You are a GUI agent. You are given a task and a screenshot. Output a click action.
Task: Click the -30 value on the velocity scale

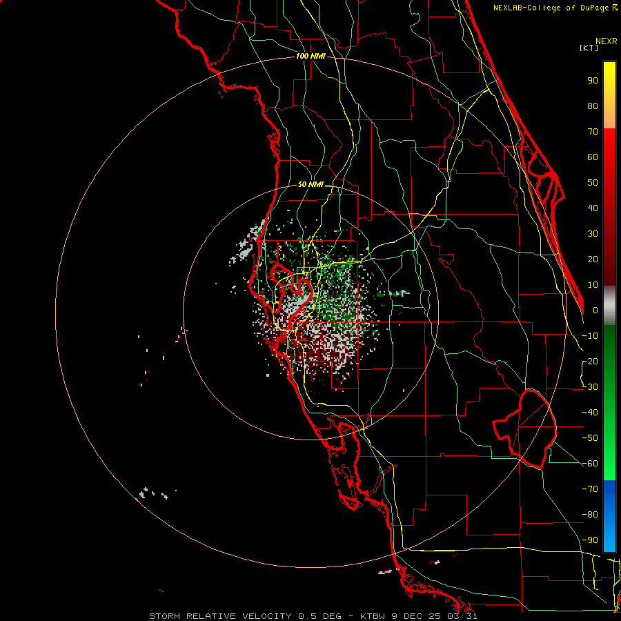pyautogui.click(x=590, y=387)
